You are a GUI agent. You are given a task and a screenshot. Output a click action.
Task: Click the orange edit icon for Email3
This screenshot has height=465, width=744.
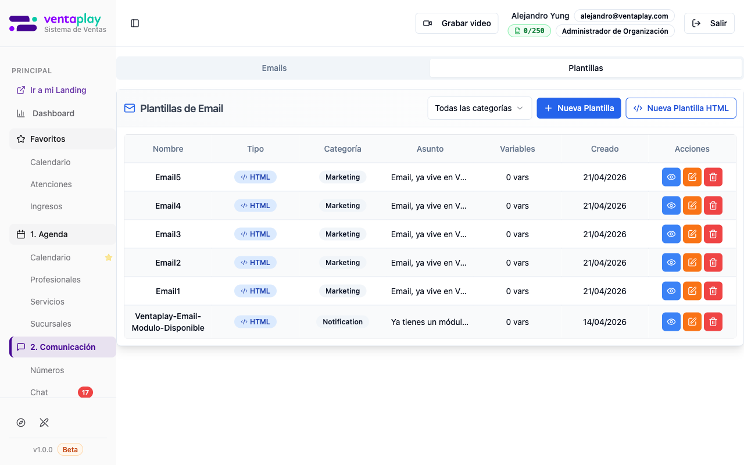pyautogui.click(x=692, y=234)
